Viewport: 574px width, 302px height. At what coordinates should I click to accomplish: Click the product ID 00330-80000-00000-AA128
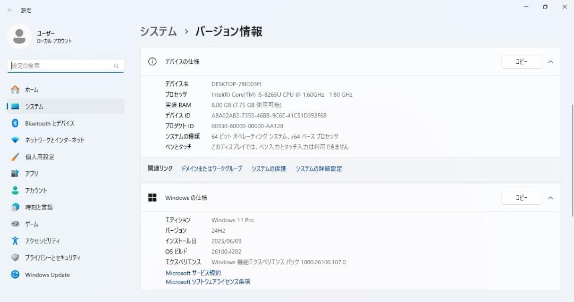click(247, 126)
